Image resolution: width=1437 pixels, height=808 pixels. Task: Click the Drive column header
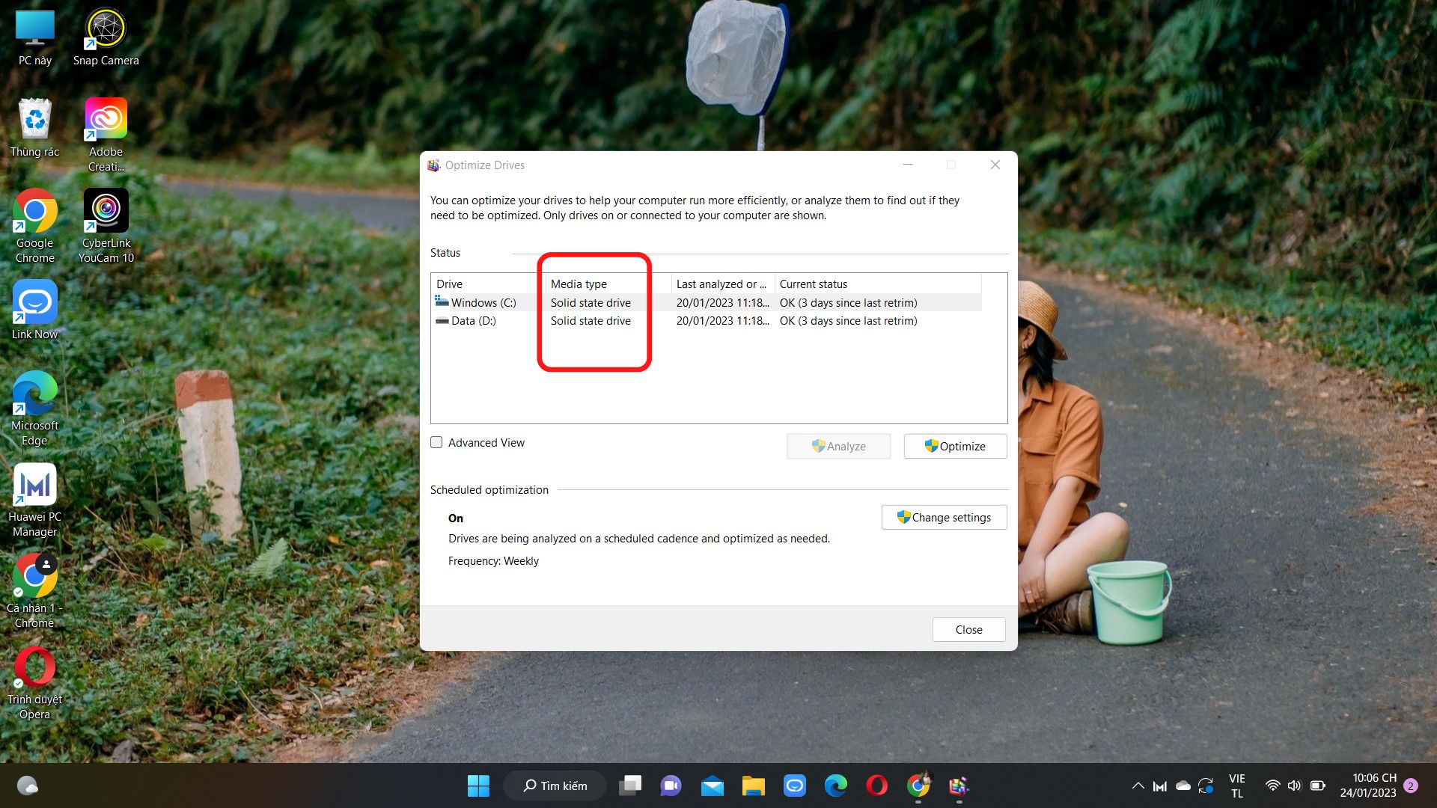click(489, 284)
